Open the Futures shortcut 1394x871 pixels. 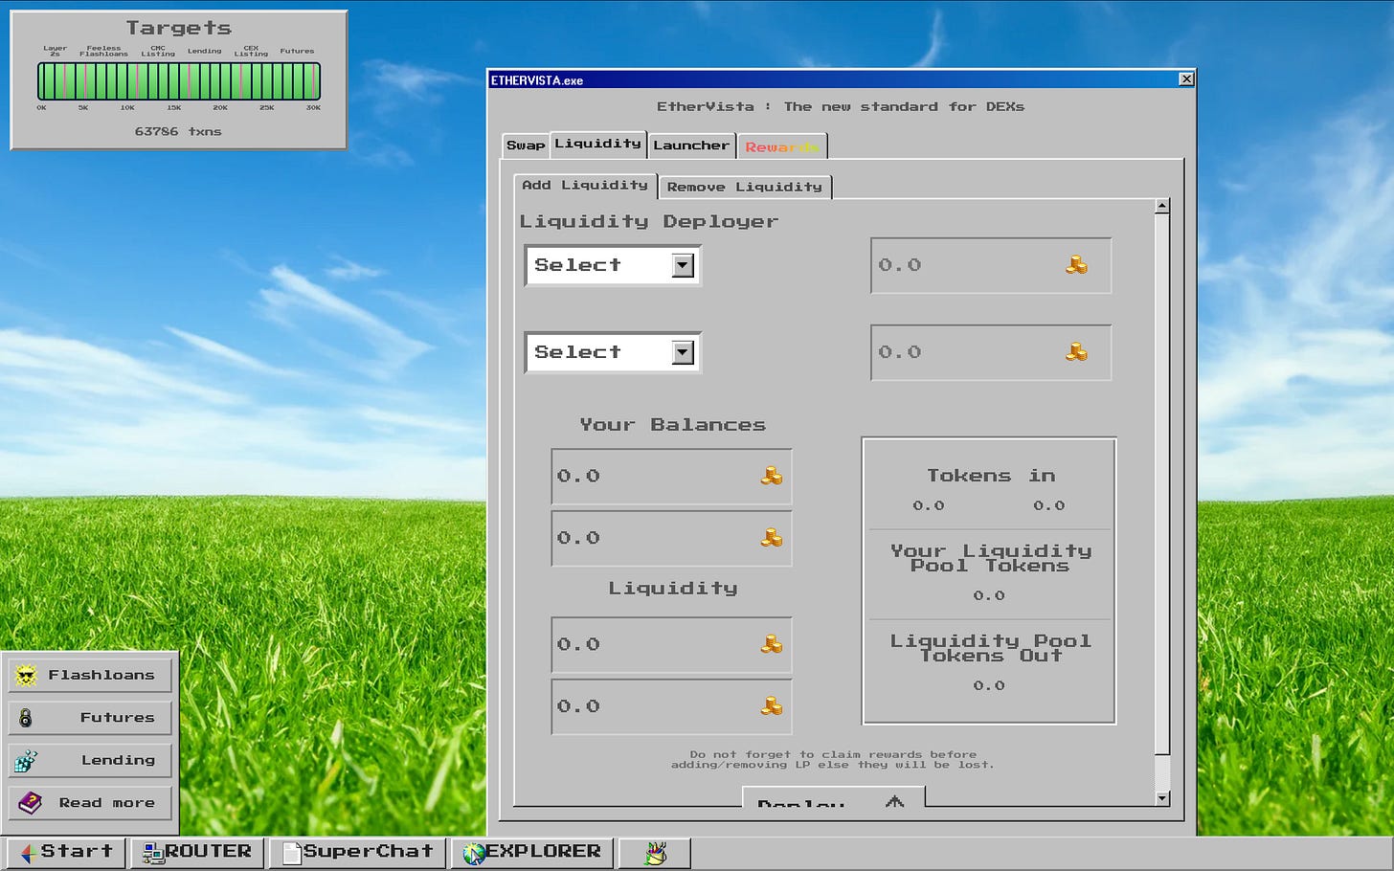click(90, 718)
